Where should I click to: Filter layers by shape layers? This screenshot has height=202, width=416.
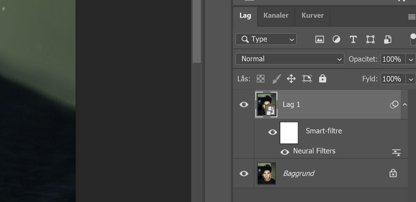[x=370, y=39]
